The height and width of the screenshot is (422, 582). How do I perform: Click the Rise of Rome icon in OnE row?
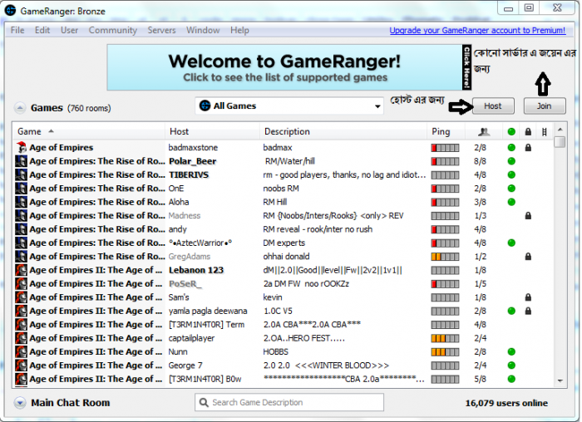click(x=21, y=189)
